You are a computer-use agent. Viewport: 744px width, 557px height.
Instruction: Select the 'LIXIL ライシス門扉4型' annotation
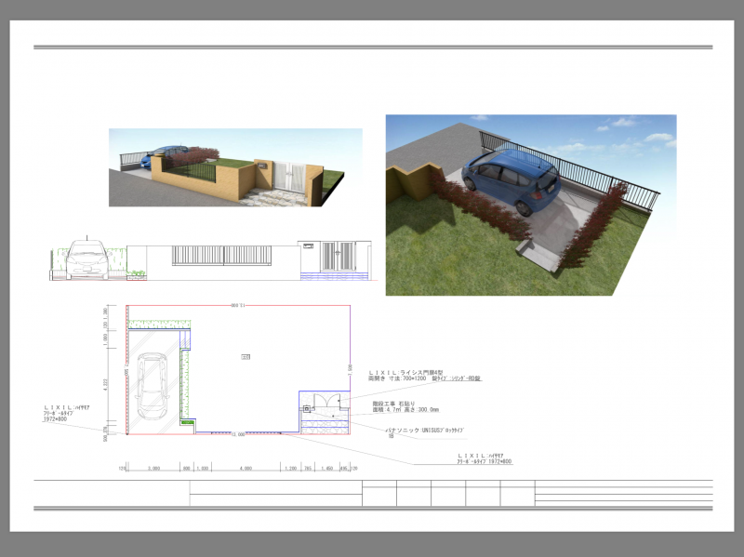425,376
